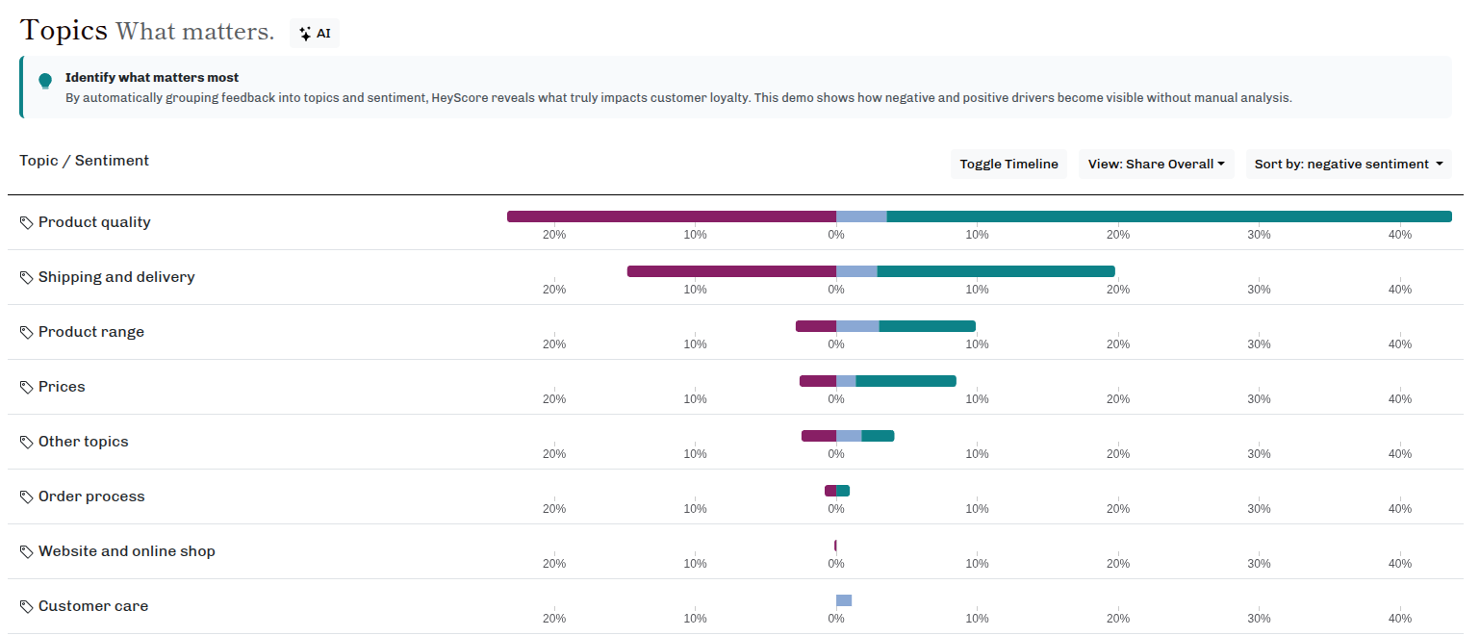Click the tag icon beside Product range

tap(27, 332)
